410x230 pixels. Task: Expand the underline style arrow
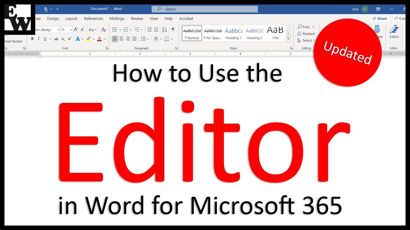50,39
